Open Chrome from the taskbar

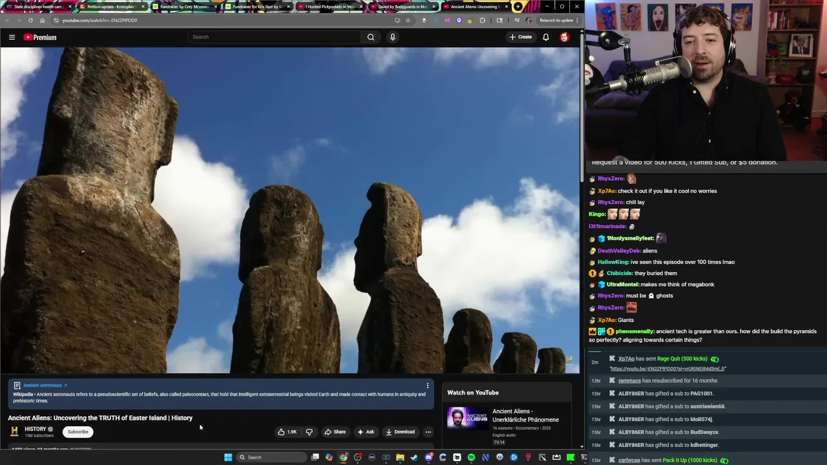click(x=343, y=457)
